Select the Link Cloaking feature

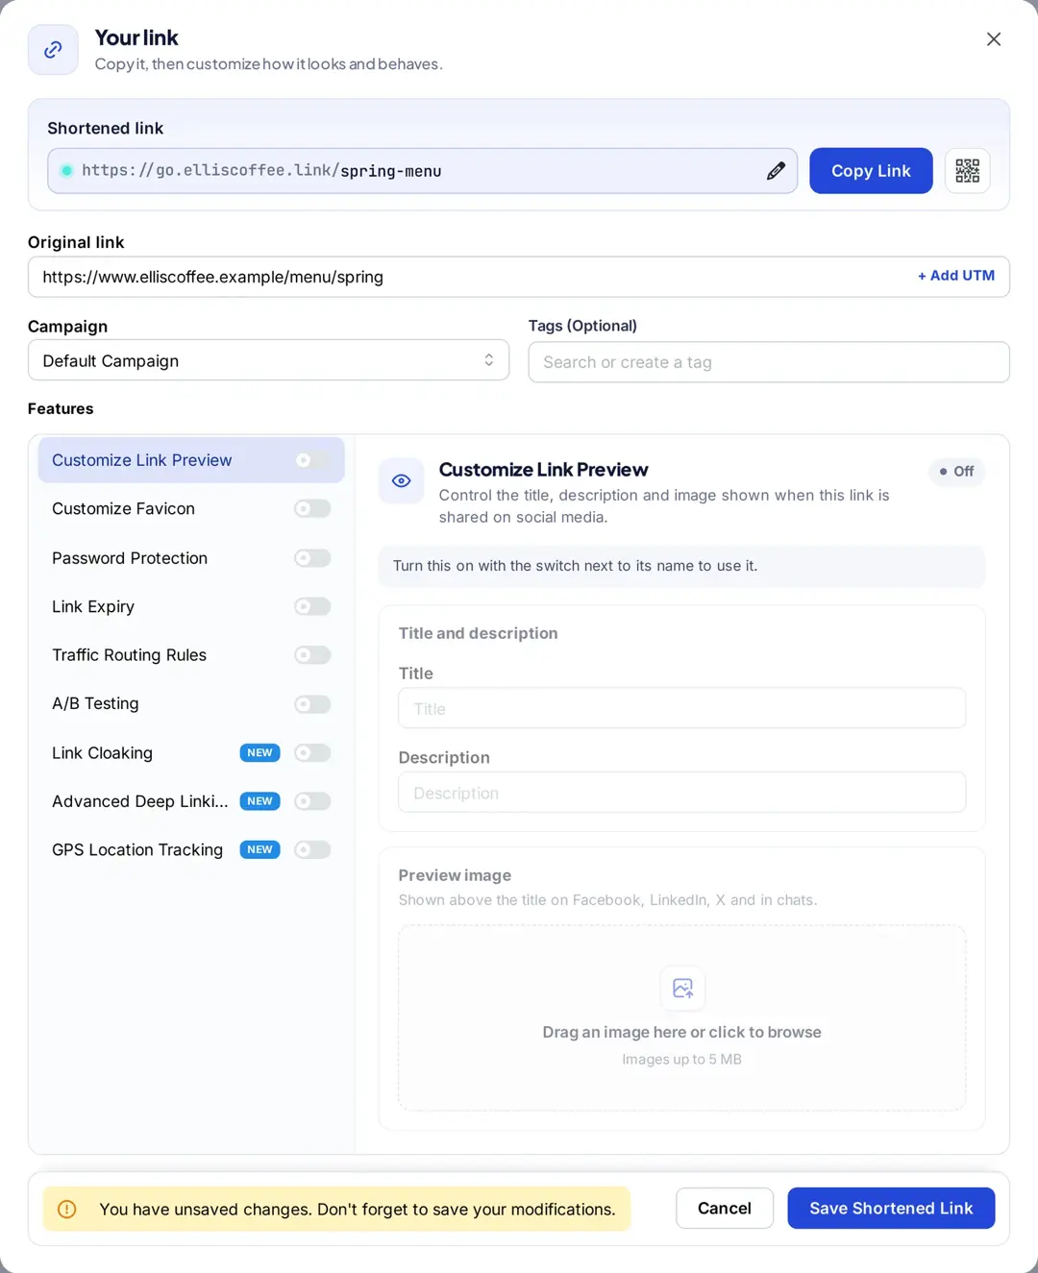191,753
